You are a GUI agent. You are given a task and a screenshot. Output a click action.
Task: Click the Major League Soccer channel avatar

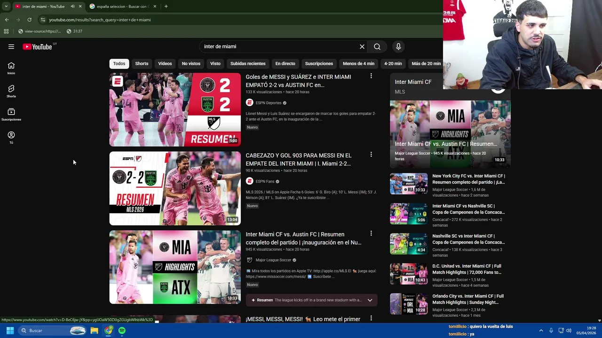[249, 260]
